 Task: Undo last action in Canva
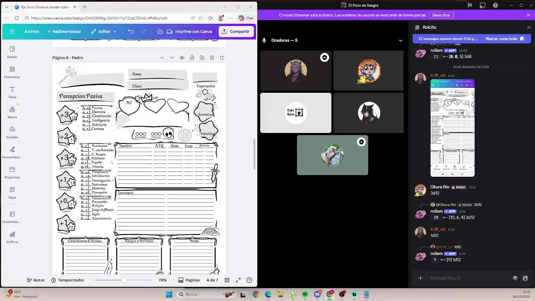(x=131, y=31)
